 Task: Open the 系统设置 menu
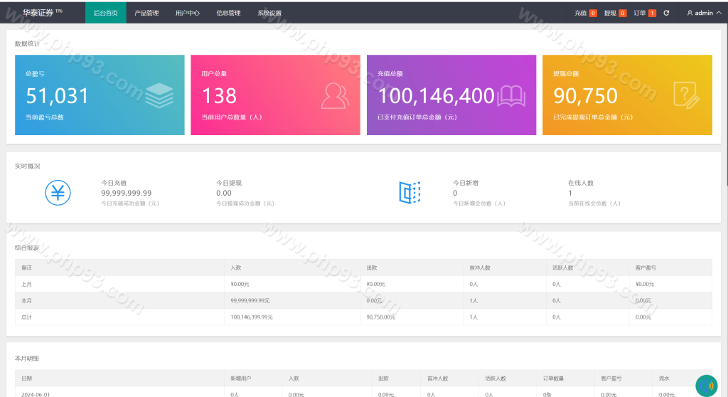pos(269,13)
